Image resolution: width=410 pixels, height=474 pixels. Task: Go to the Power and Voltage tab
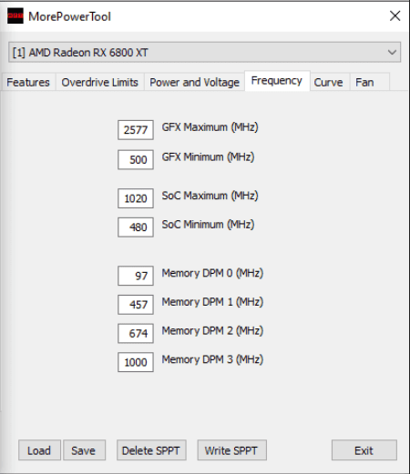coord(194,82)
